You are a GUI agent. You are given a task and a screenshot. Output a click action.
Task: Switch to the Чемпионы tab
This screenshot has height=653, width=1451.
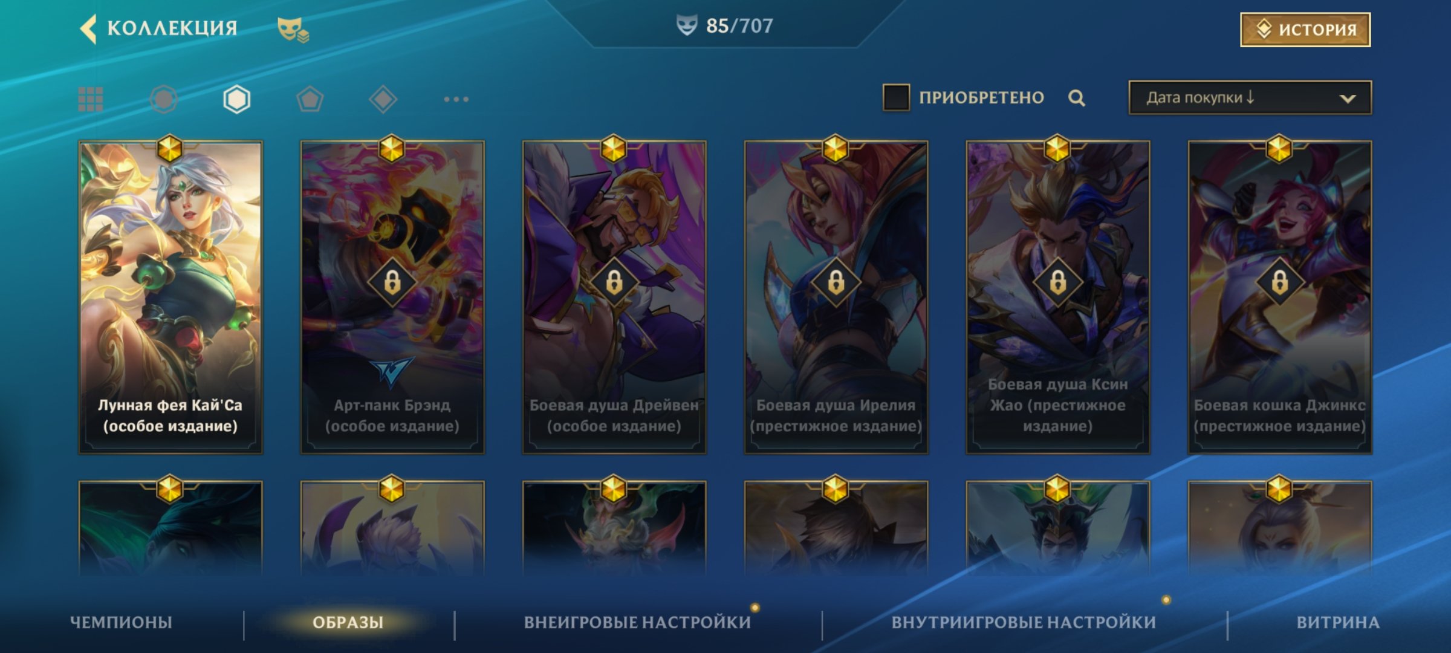[x=121, y=622]
